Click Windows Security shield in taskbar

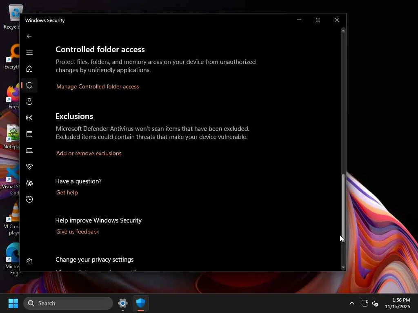(x=141, y=303)
